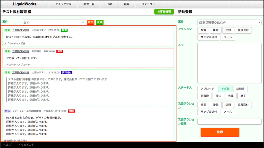The width and height of the screenshot is (264, 148).
Task: Open the フォトフレーム別注3000個 case link
Action: pos(27,111)
